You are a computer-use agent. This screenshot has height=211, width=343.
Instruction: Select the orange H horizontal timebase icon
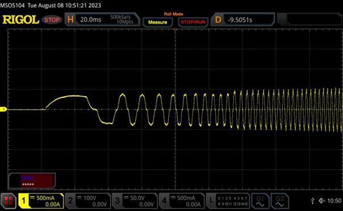point(70,20)
